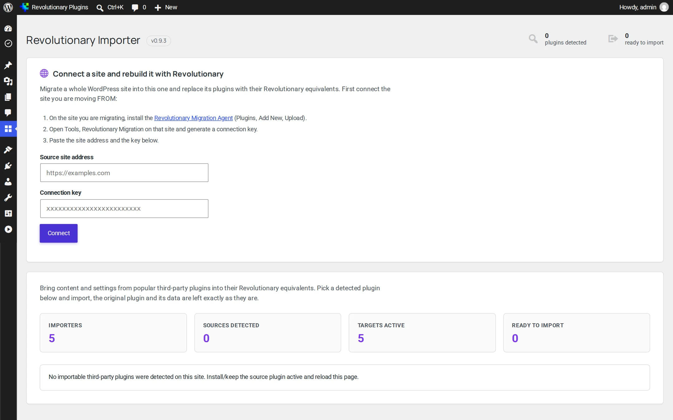This screenshot has height=420, width=673.
Task: Open Settings via the sliders icon
Action: [8, 213]
